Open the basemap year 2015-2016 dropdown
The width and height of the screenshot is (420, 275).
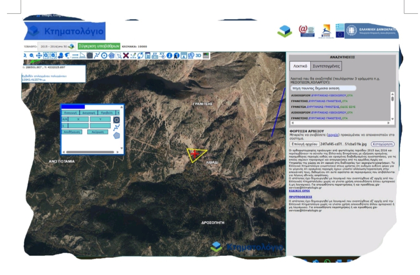coord(56,46)
